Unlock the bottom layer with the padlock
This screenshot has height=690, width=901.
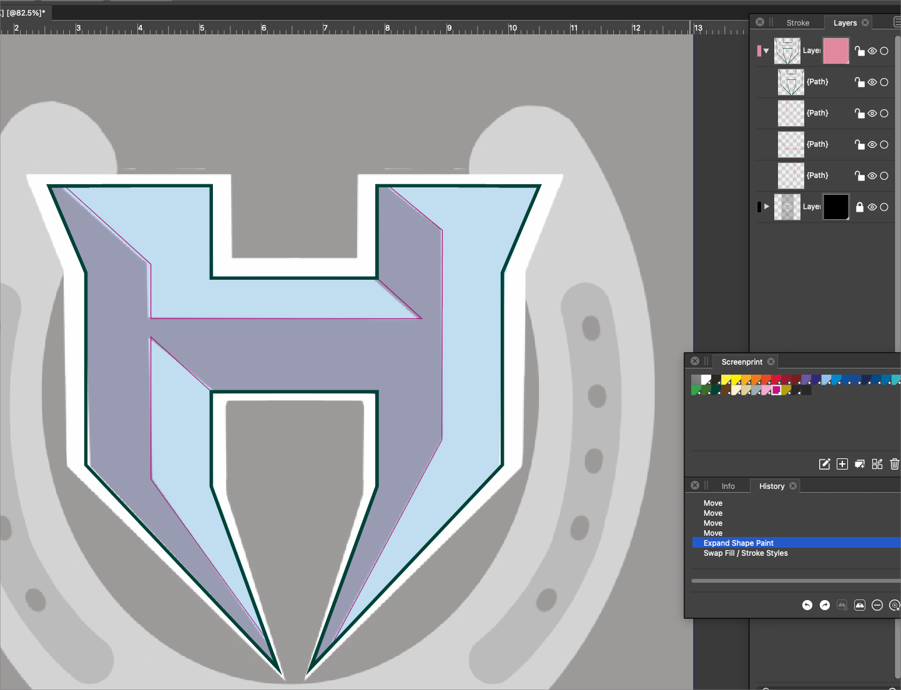tap(860, 207)
